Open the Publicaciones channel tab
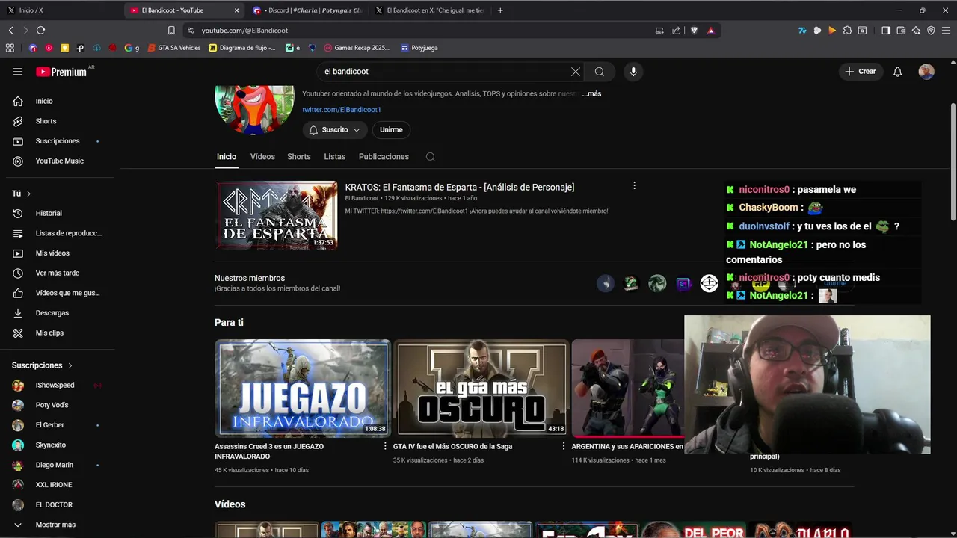 tap(384, 157)
